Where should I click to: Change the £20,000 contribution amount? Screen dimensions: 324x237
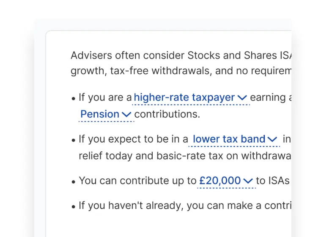226,181
